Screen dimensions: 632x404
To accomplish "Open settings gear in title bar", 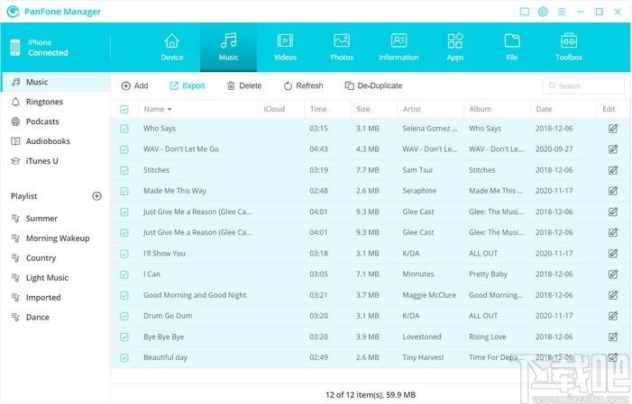I will [x=543, y=12].
